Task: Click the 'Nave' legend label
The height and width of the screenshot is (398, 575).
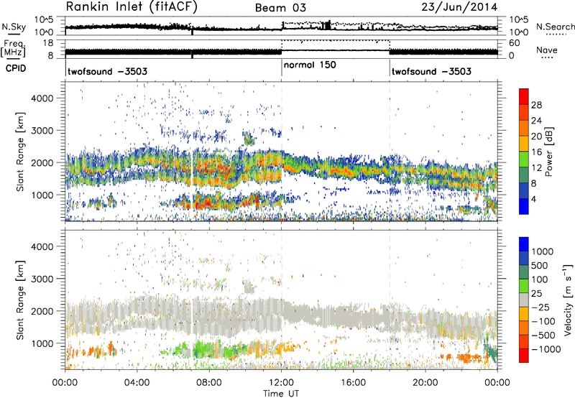Action: click(x=546, y=50)
